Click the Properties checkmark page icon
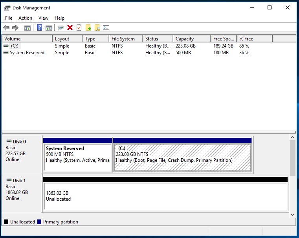The image size is (299, 238). click(x=79, y=27)
